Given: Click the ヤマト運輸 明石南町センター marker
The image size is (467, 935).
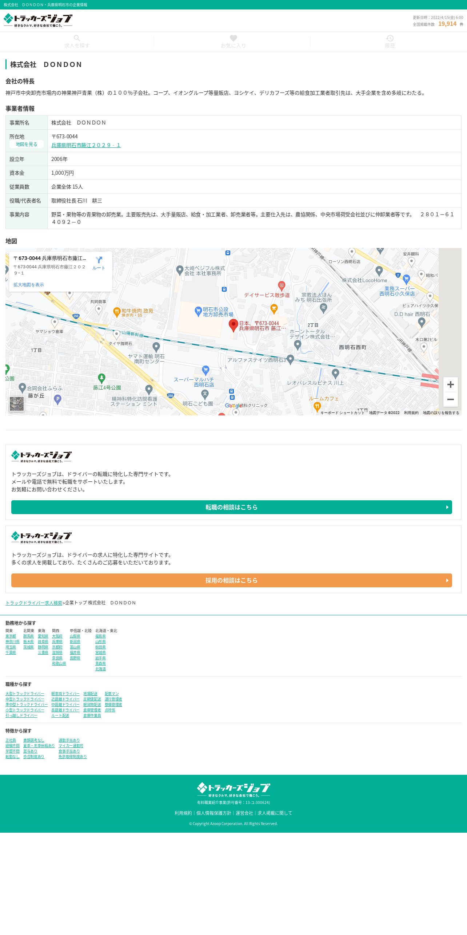Looking at the screenshot, I should coord(156,347).
